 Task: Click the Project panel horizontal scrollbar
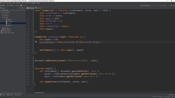point(11,93)
